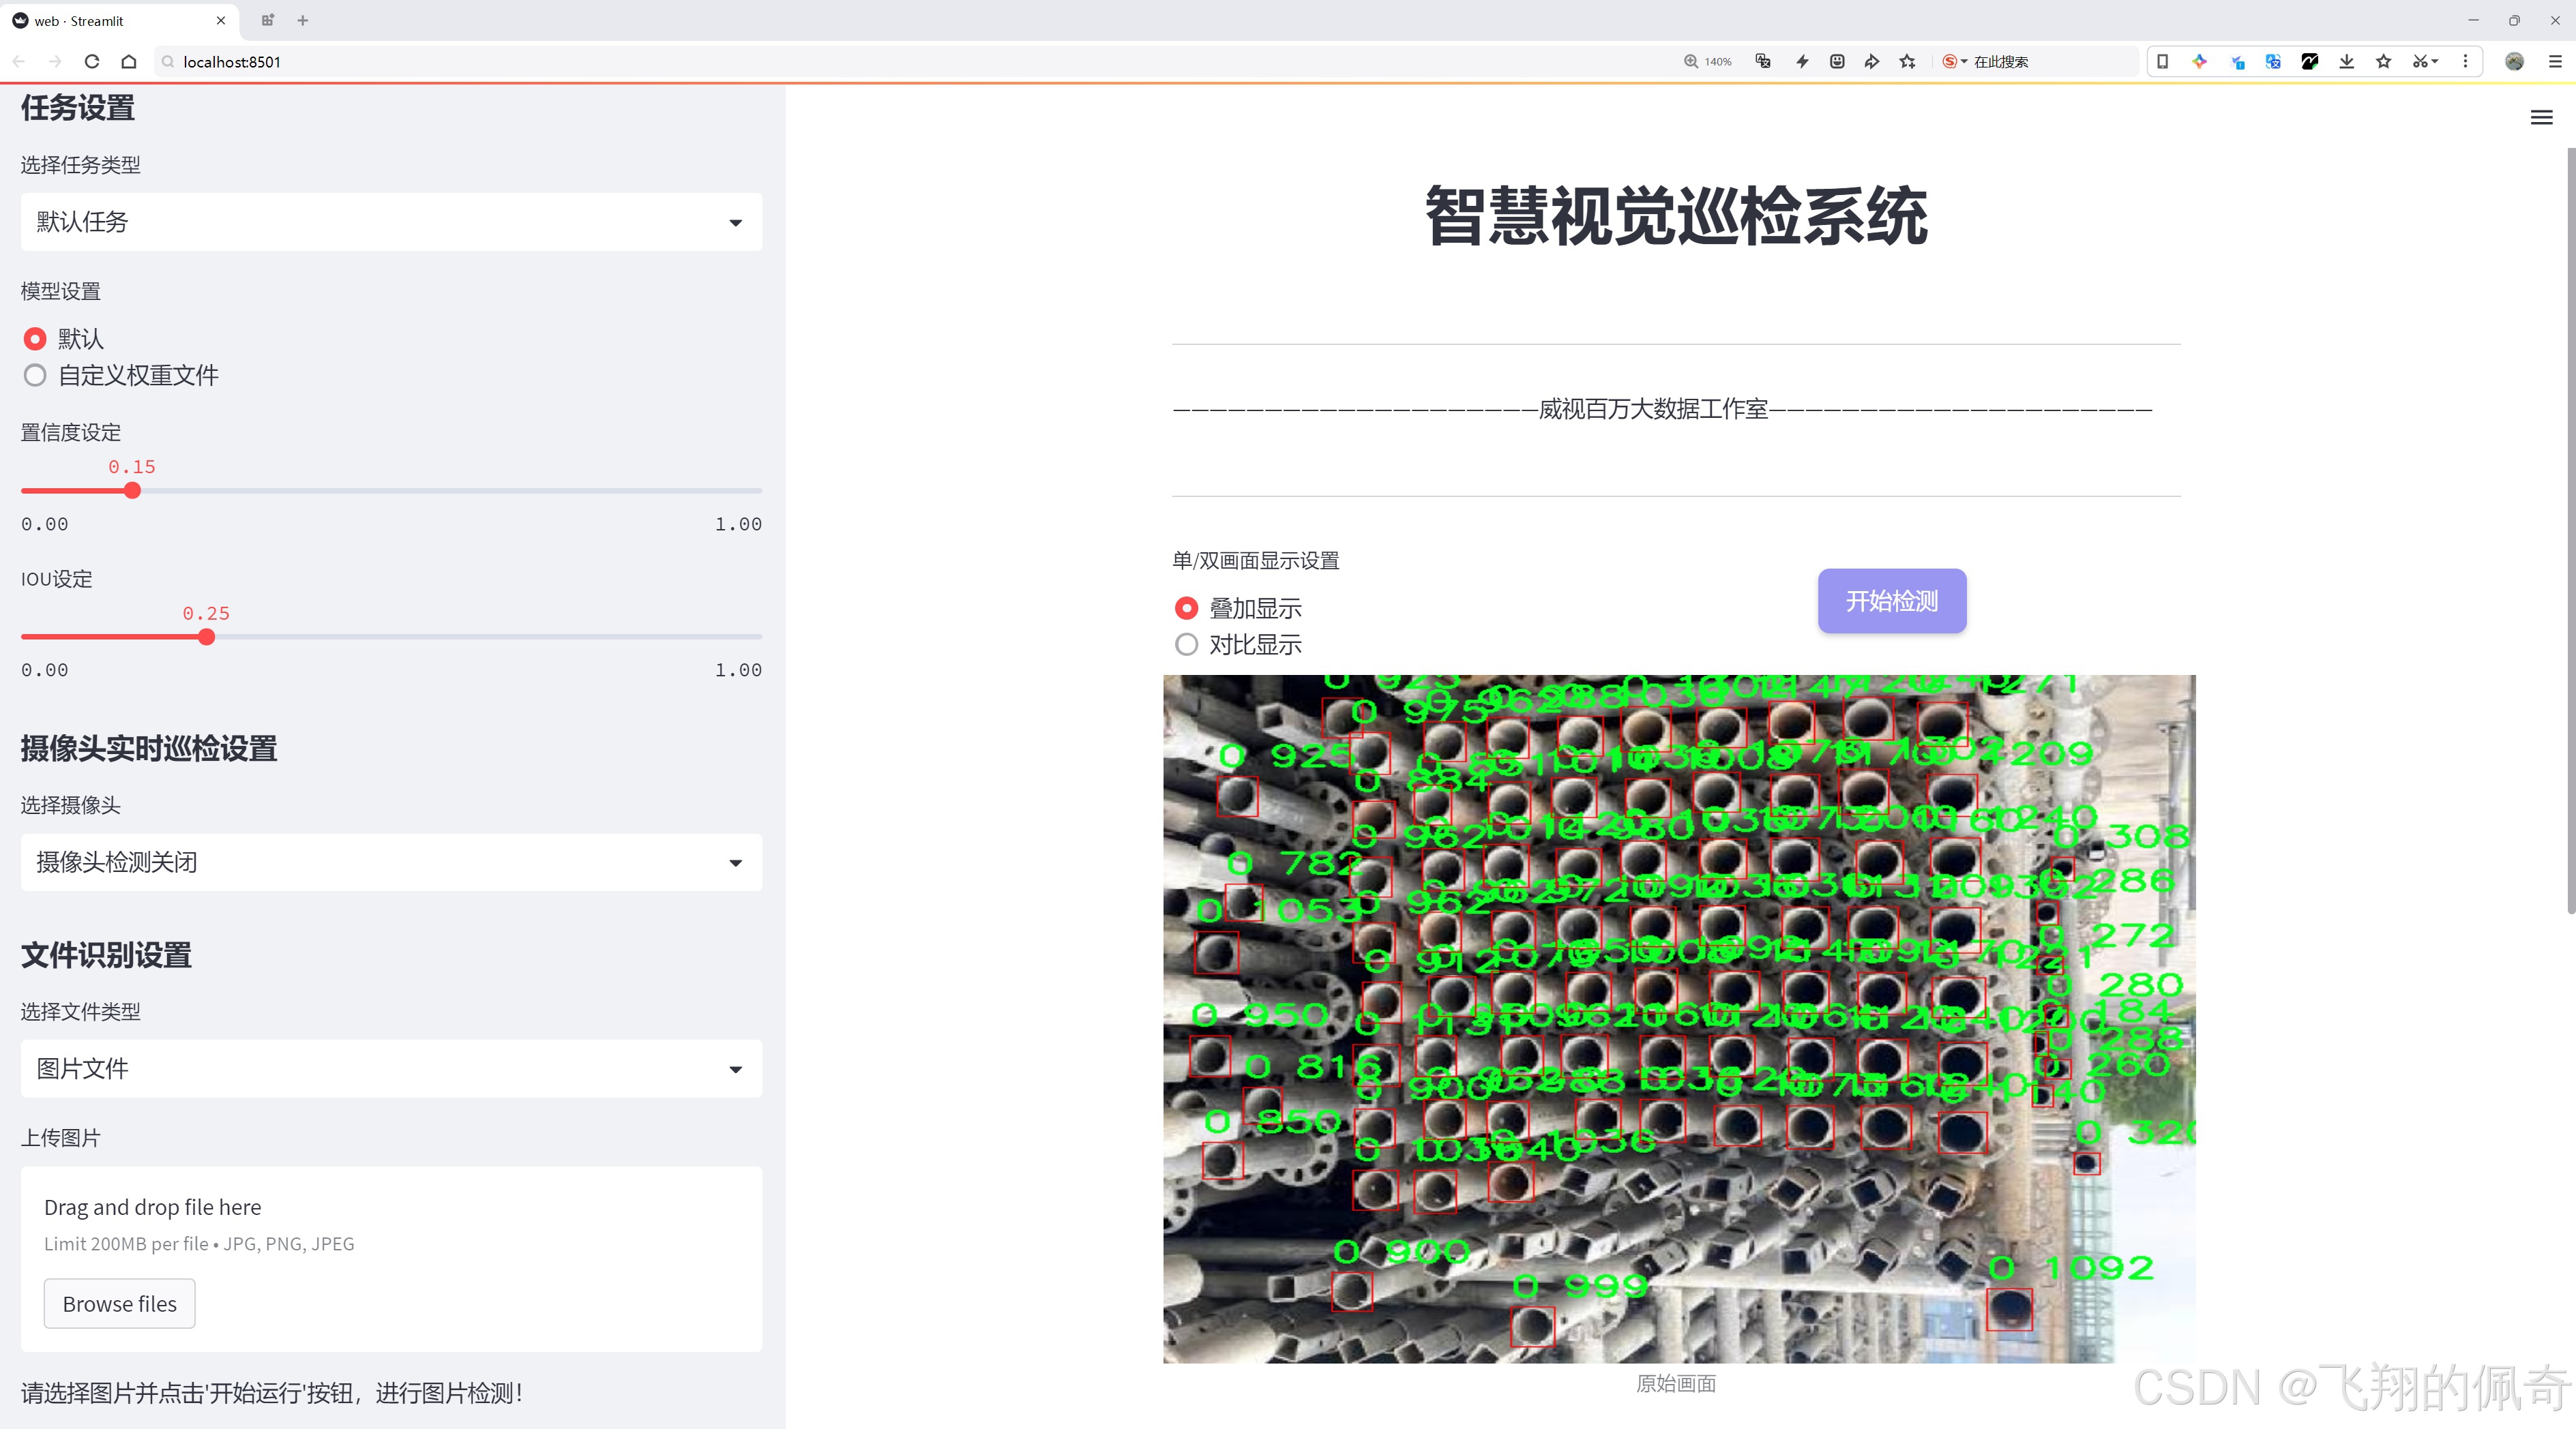
Task: Open the colorful AI assistant star icon
Action: coord(2199,61)
